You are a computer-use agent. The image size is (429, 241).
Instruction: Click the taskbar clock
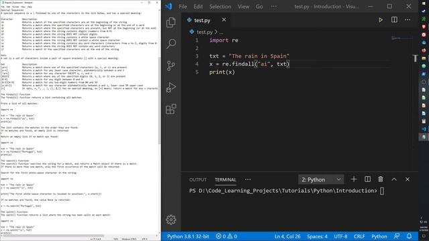pyautogui.click(x=424, y=228)
